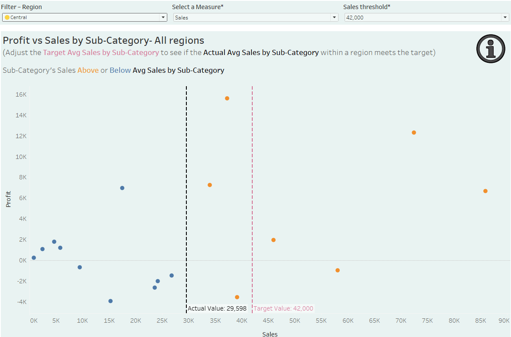511x337 pixels.
Task: Click the Central value in region filter
Action: [19, 18]
